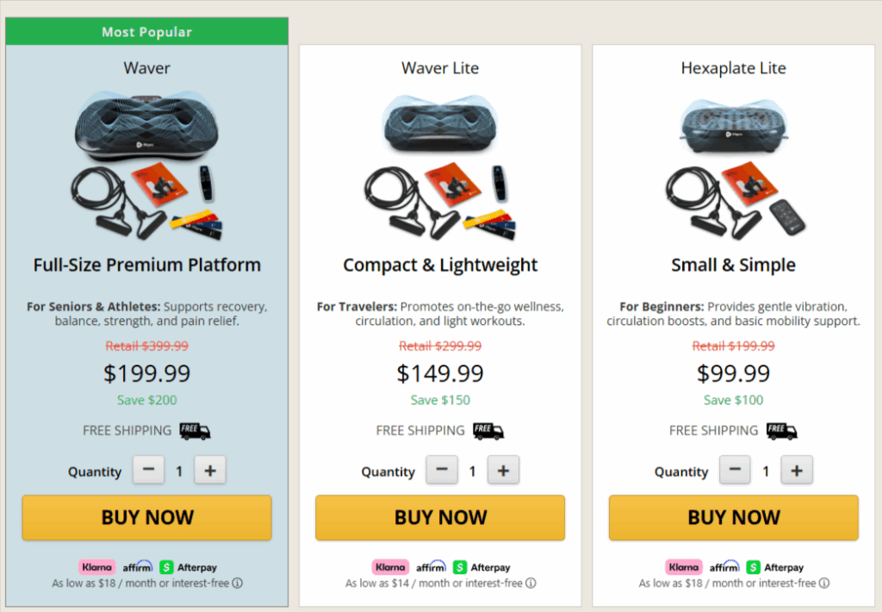This screenshot has width=882, height=612.
Task: Select the Klarna payment logo under Waver
Action: pyautogui.click(x=96, y=567)
